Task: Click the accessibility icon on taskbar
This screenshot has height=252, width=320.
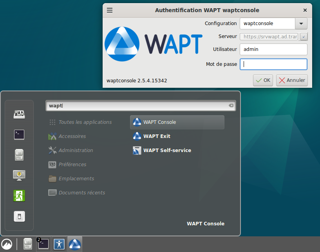Action: (59, 244)
